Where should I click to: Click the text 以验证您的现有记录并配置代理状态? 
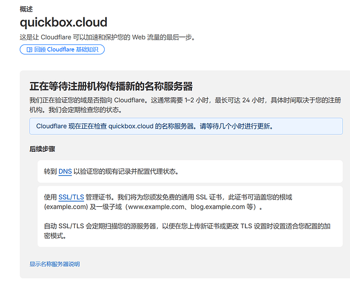pos(126,171)
